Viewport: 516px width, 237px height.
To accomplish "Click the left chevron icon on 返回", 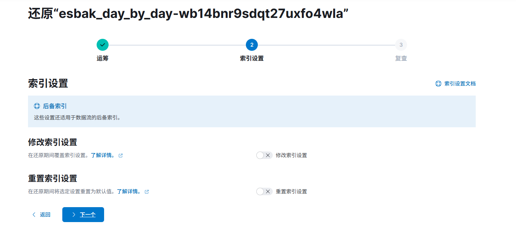I will tap(34, 215).
